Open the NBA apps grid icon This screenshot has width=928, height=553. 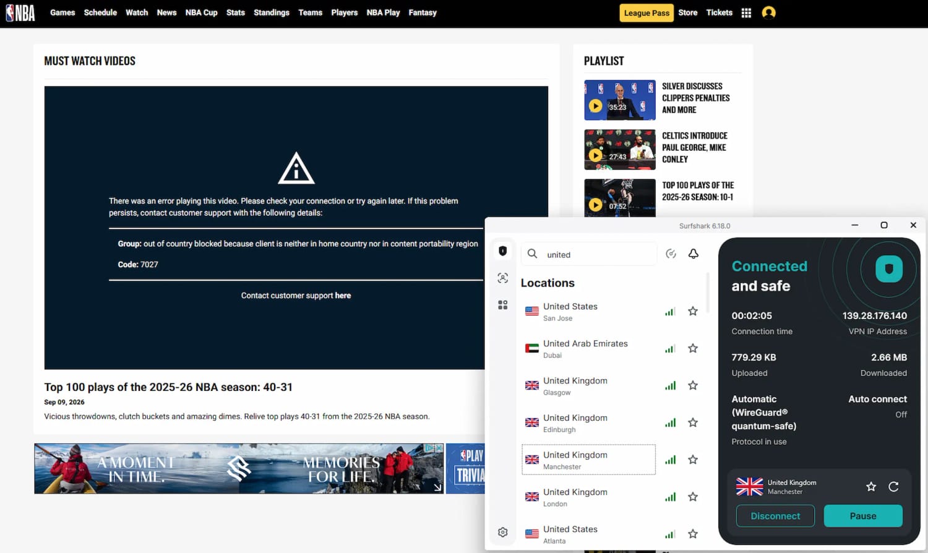tap(746, 13)
